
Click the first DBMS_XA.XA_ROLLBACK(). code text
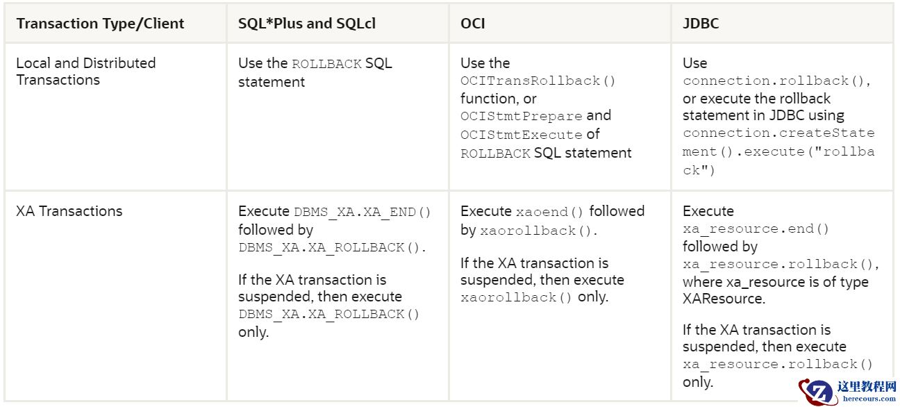pos(332,248)
